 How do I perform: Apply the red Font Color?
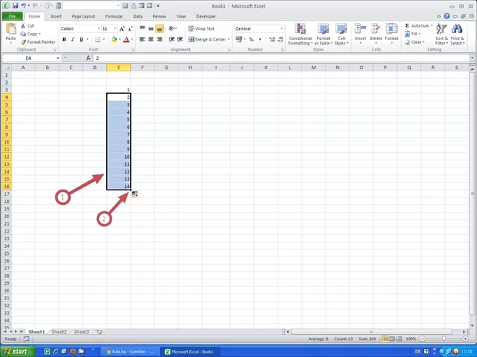coord(126,39)
